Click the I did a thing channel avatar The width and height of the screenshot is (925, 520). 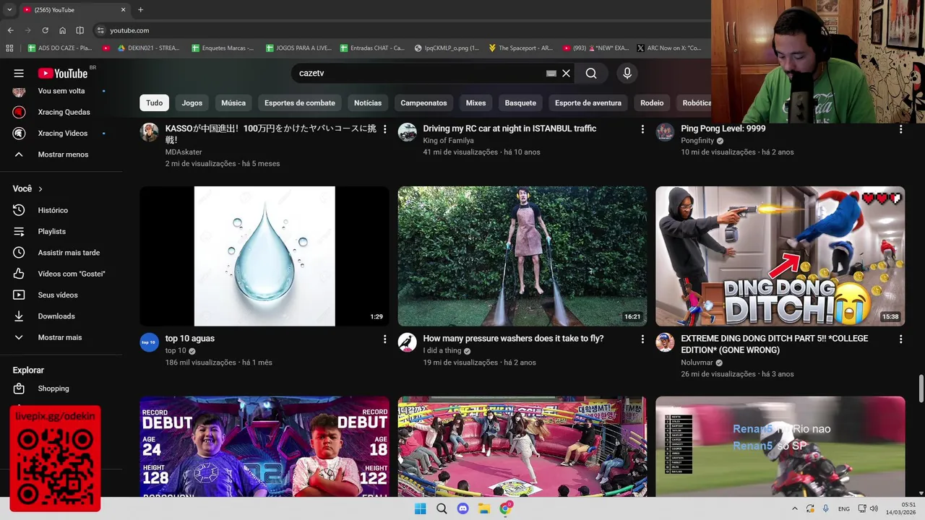click(407, 342)
